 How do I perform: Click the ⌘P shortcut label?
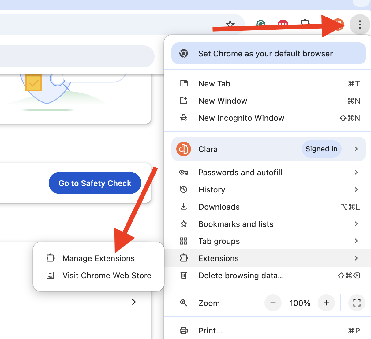coord(354,331)
